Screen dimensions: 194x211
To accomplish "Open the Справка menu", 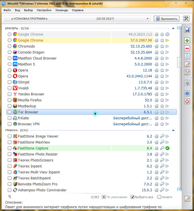I will 78,10.
